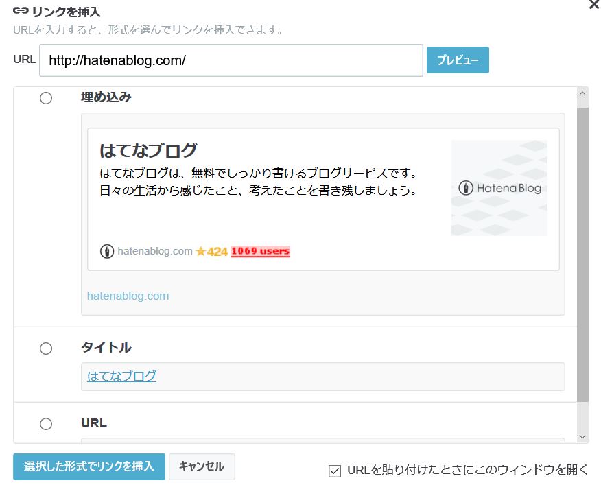
Task: Click the gray hatenablog.com text in the card footer
Action: coord(155,251)
